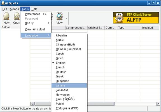Click the horizontal scrollbar left arrow
161x112 pixels.
[x=32, y=104]
